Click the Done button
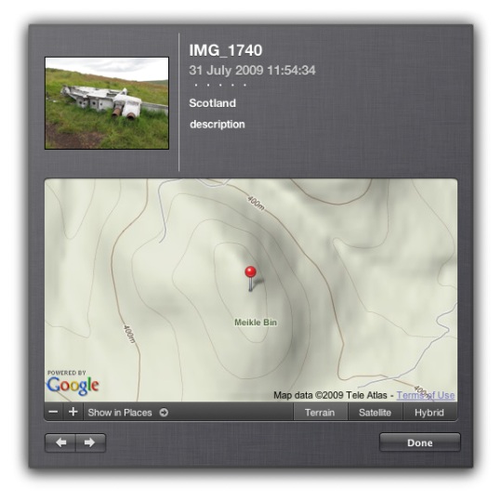Viewport: 502px width, 502px height. click(x=419, y=443)
